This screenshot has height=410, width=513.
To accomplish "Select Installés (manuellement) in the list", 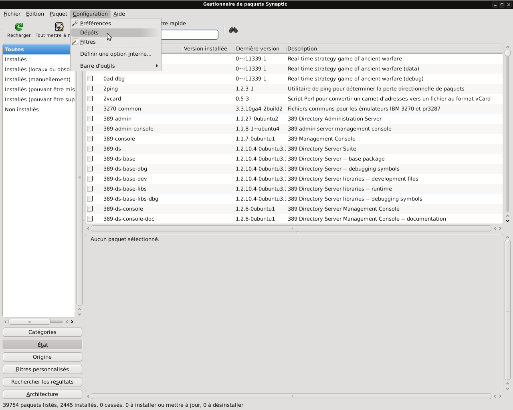I will 39,79.
